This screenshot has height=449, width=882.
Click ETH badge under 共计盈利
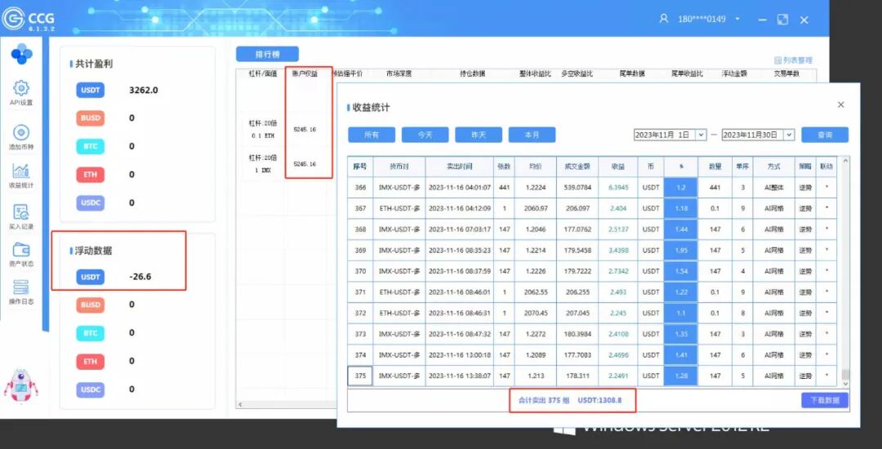[91, 174]
